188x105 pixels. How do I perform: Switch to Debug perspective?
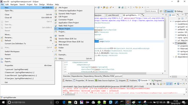coord(179,11)
